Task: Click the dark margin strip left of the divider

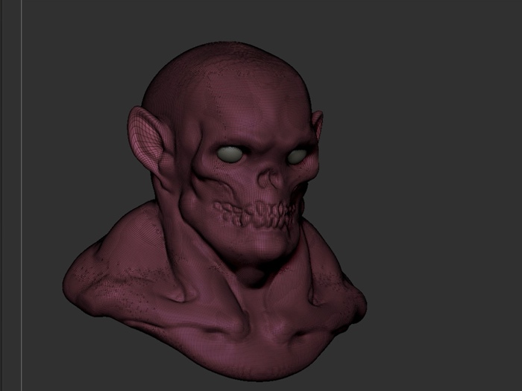Action: pyautogui.click(x=10, y=194)
